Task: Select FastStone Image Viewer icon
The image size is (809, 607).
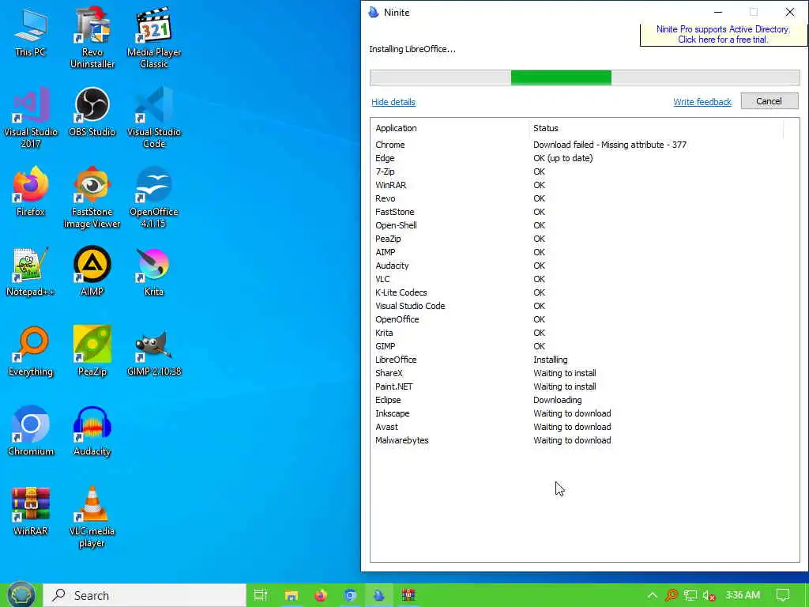Action: tap(92, 197)
